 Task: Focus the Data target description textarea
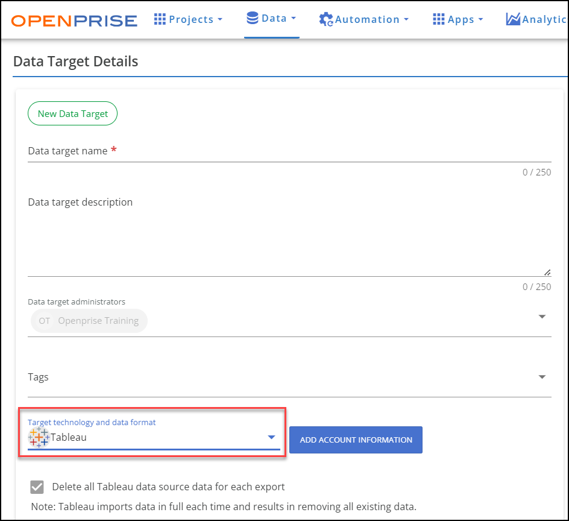(289, 236)
